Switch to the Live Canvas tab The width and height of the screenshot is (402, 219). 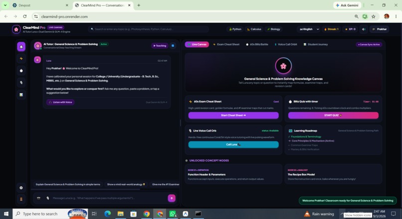[197, 44]
